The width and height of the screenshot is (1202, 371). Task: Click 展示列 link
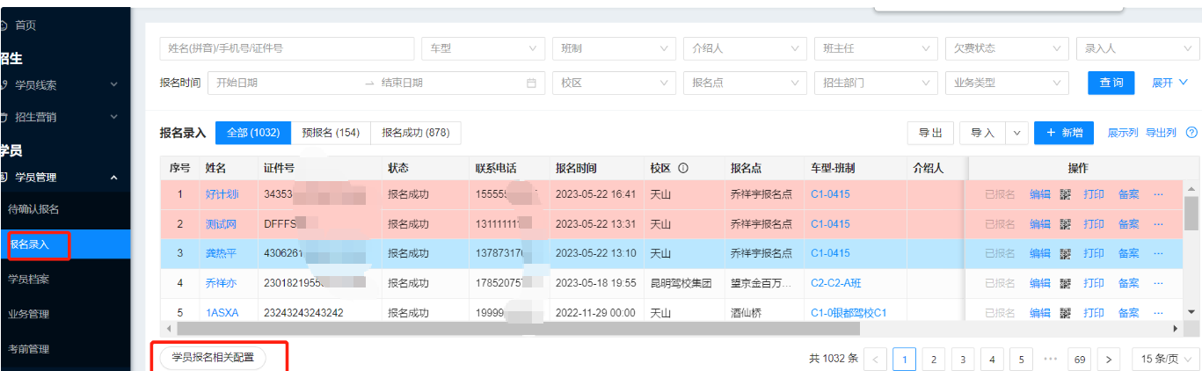pyautogui.click(x=1123, y=133)
